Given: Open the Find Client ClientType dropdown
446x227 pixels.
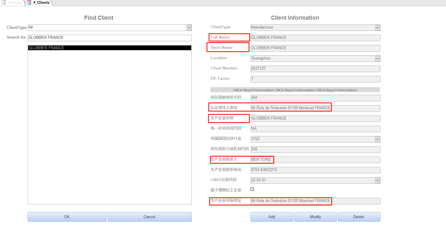Looking at the screenshot, I should (x=189, y=28).
